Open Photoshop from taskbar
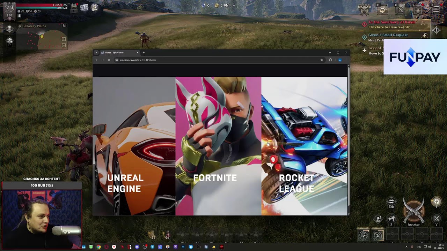This screenshot has height=251, width=447. (x=183, y=247)
